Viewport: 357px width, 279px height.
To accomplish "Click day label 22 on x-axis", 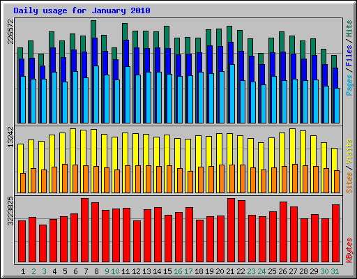I will (x=241, y=271).
